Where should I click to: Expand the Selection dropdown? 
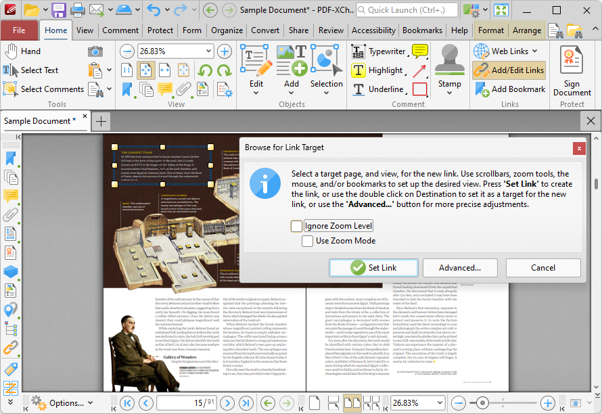coord(326,93)
